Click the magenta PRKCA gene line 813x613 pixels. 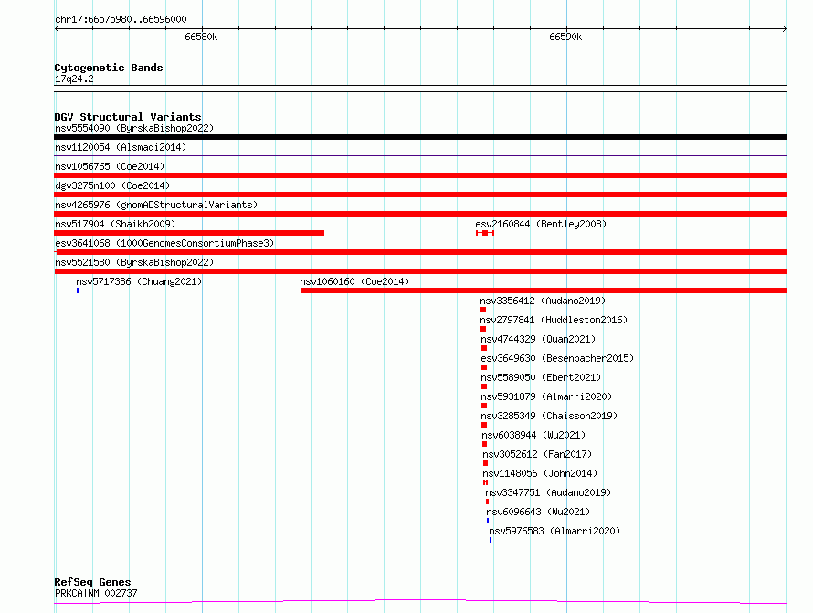[420, 602]
